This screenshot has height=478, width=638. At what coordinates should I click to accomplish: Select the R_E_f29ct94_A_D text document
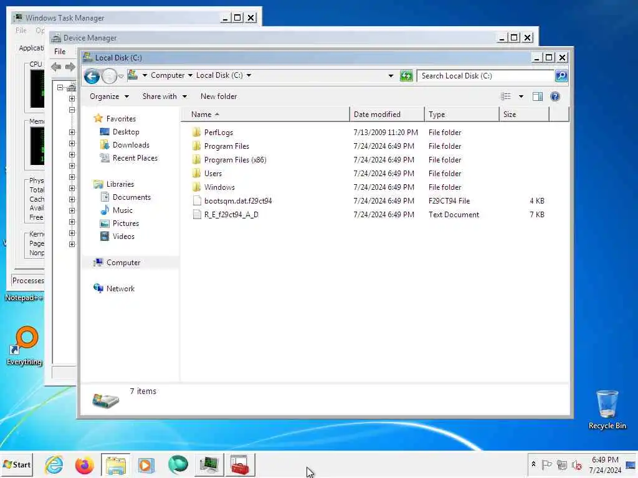(231, 215)
